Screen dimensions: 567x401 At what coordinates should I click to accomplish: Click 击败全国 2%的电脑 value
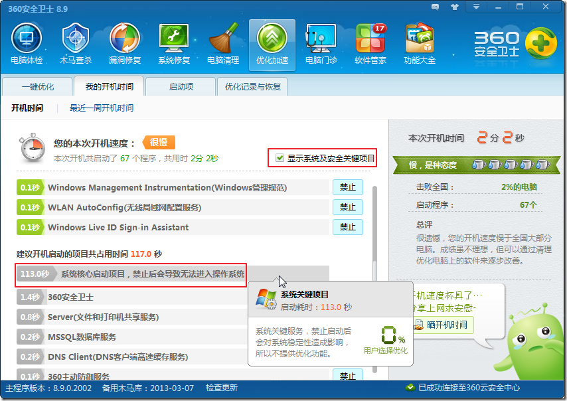coord(519,187)
